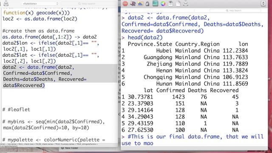Click the printer icon in script editor toolbar
This screenshot has width=272, height=153.
pyautogui.click(x=6, y=3)
